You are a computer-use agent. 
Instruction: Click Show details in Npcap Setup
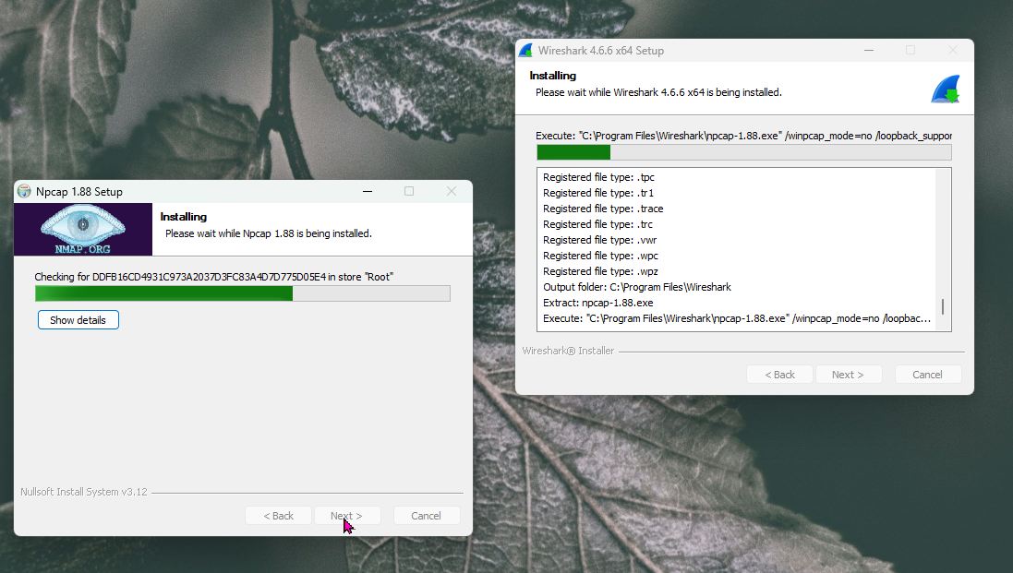pos(78,320)
